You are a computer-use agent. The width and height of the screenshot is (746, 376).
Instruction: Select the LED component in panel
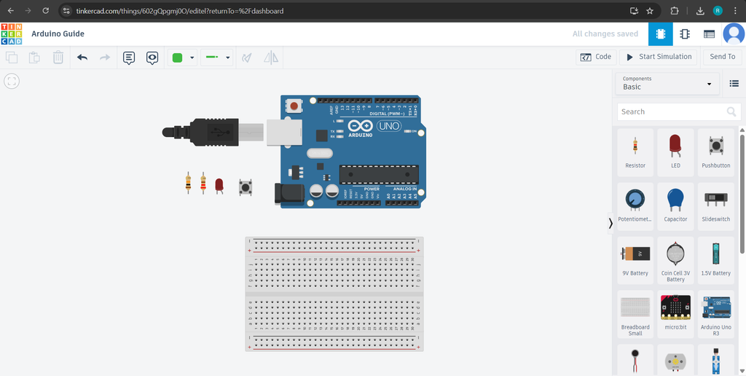pos(675,152)
